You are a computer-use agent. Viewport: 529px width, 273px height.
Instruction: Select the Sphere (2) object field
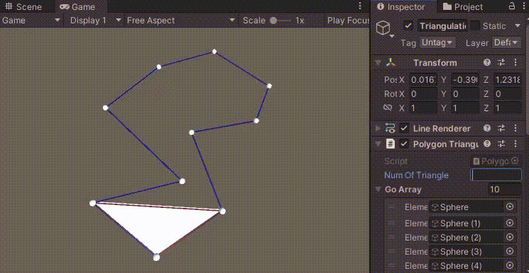[x=466, y=238]
